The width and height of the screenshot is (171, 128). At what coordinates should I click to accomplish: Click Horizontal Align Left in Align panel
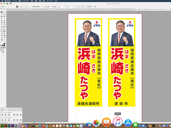[2, 115]
